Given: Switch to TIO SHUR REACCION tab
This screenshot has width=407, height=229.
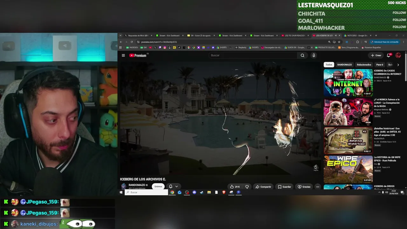Looking at the screenshot, I should 295,36.
